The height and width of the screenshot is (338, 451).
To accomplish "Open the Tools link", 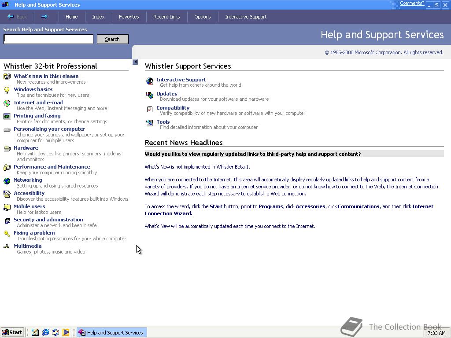I will (x=163, y=122).
